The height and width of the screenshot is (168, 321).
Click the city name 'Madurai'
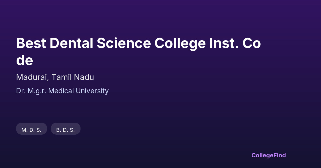click(32, 77)
